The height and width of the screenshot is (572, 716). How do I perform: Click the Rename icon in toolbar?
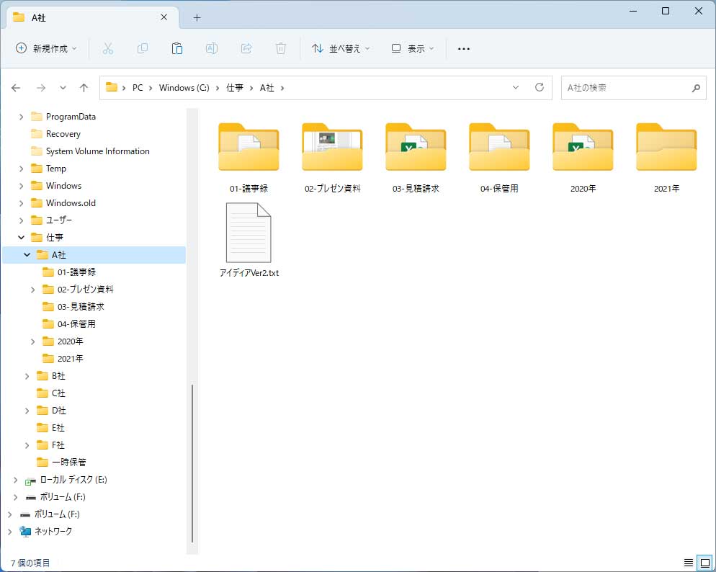pos(212,48)
